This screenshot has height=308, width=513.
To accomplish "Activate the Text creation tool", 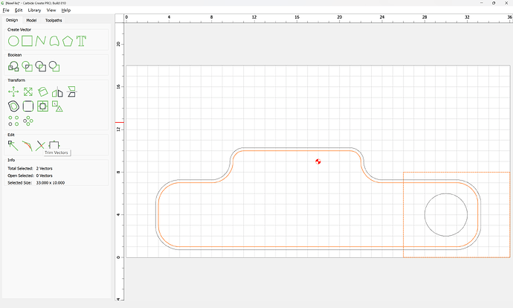I will point(81,41).
